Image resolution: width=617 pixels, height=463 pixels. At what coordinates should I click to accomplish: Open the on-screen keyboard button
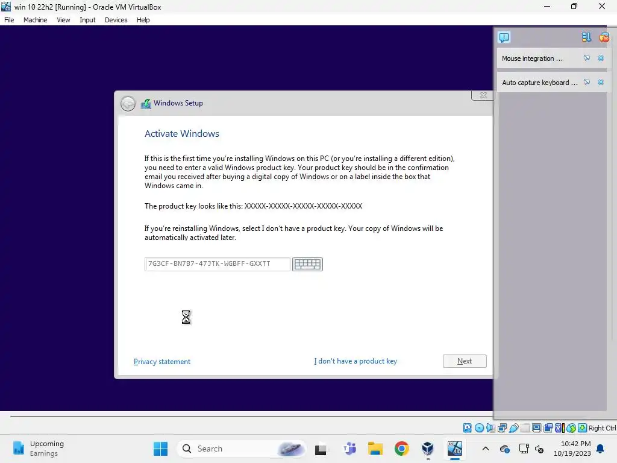[x=307, y=264]
